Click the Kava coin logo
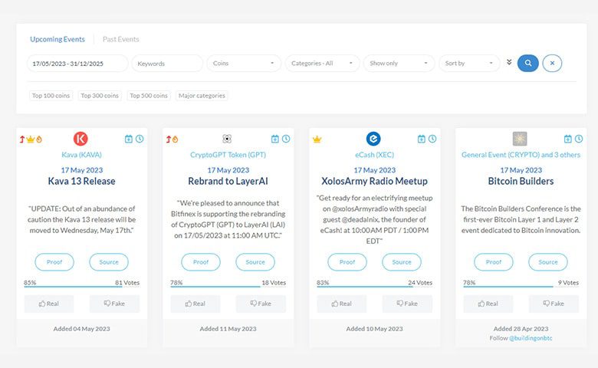 point(80,139)
